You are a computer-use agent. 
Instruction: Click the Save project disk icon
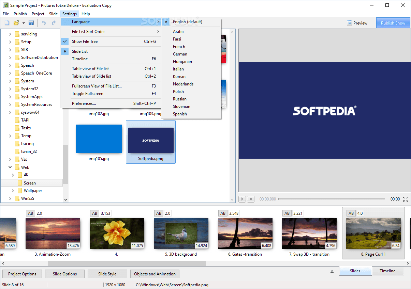pyautogui.click(x=31, y=23)
